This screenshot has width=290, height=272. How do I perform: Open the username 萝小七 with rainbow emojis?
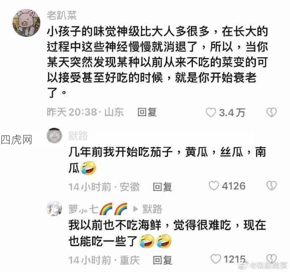click(98, 209)
